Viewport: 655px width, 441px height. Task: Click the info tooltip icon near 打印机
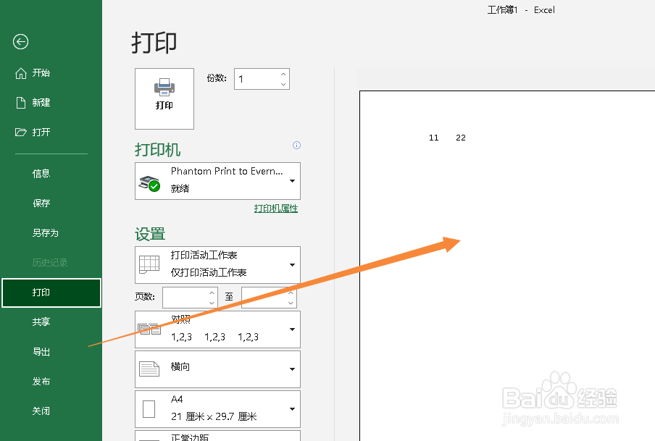click(296, 145)
